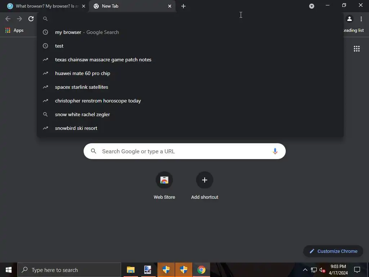369x277 pixels.
Task: Open the Customize Chrome button
Action: [x=333, y=251]
